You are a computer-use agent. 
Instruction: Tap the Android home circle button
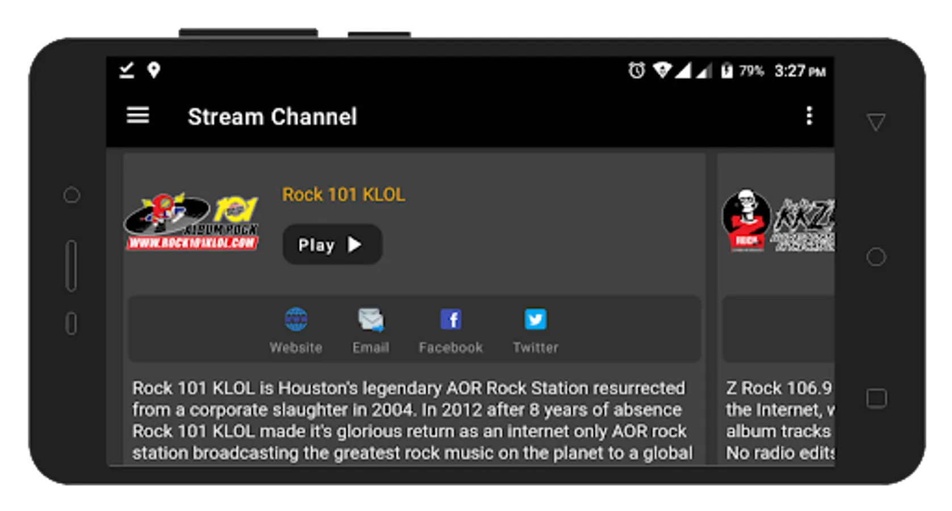876,257
